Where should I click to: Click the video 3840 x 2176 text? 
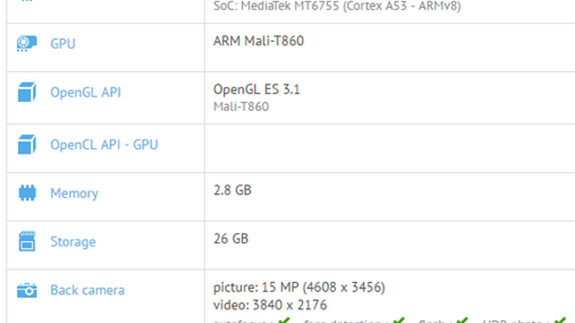(270, 305)
